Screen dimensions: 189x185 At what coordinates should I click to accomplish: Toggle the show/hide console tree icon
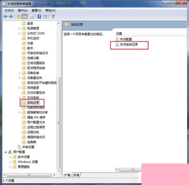point(25,17)
